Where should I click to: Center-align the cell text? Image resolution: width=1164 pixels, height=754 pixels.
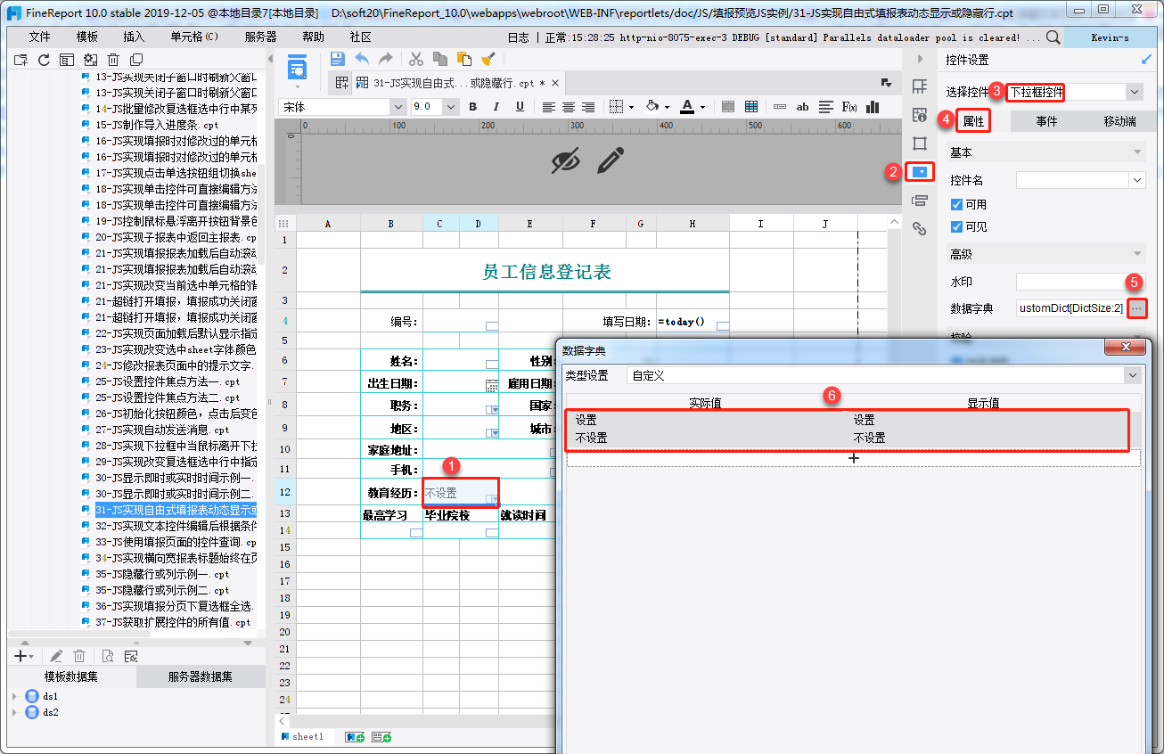coord(569,107)
